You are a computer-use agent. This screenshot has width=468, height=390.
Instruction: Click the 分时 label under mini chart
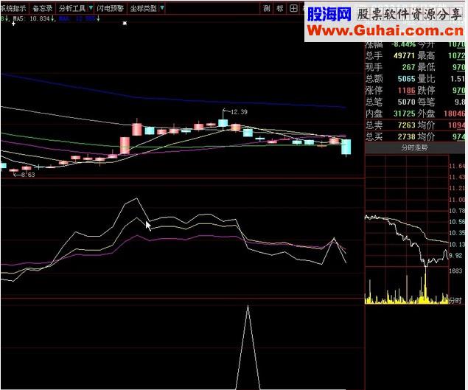(455, 300)
